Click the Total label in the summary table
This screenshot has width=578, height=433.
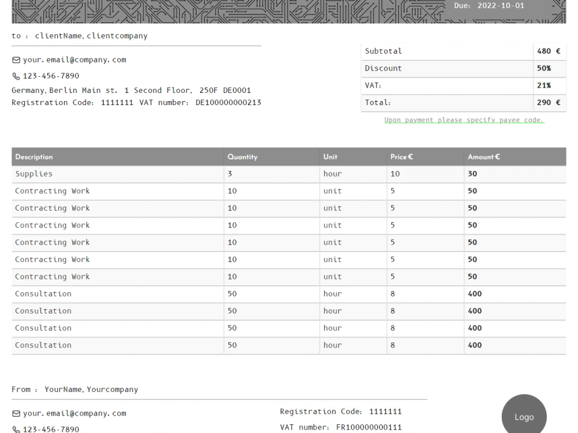point(378,102)
